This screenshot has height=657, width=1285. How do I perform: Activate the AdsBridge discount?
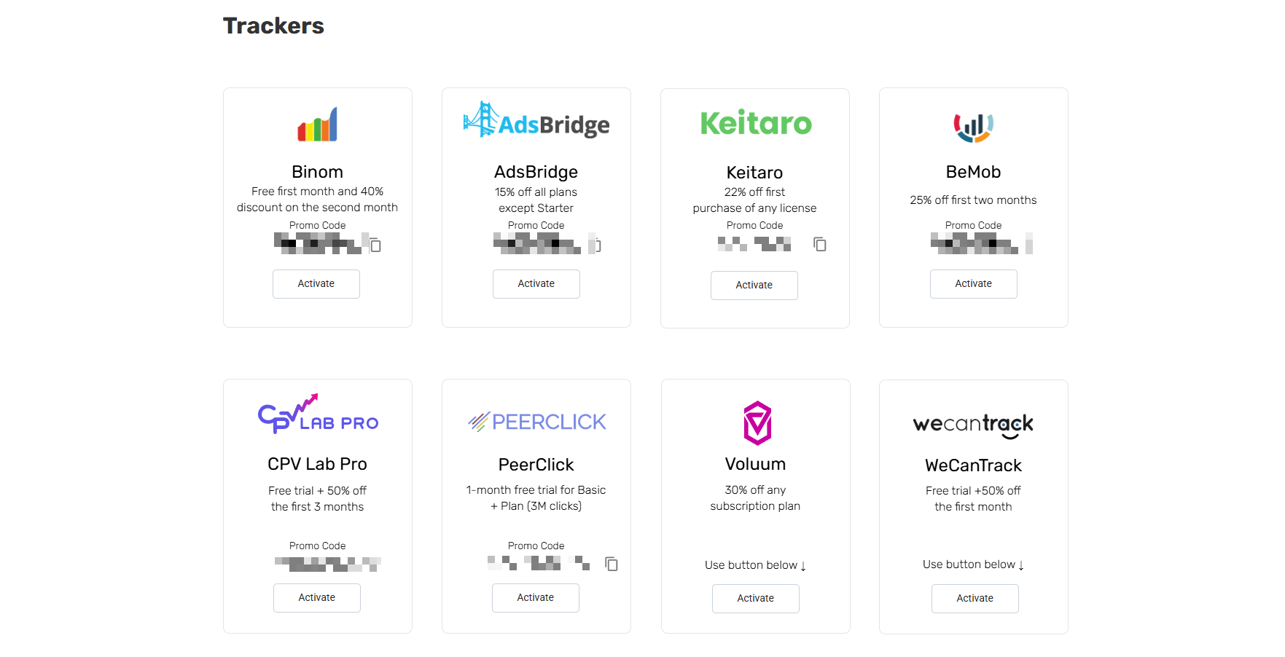coord(536,283)
